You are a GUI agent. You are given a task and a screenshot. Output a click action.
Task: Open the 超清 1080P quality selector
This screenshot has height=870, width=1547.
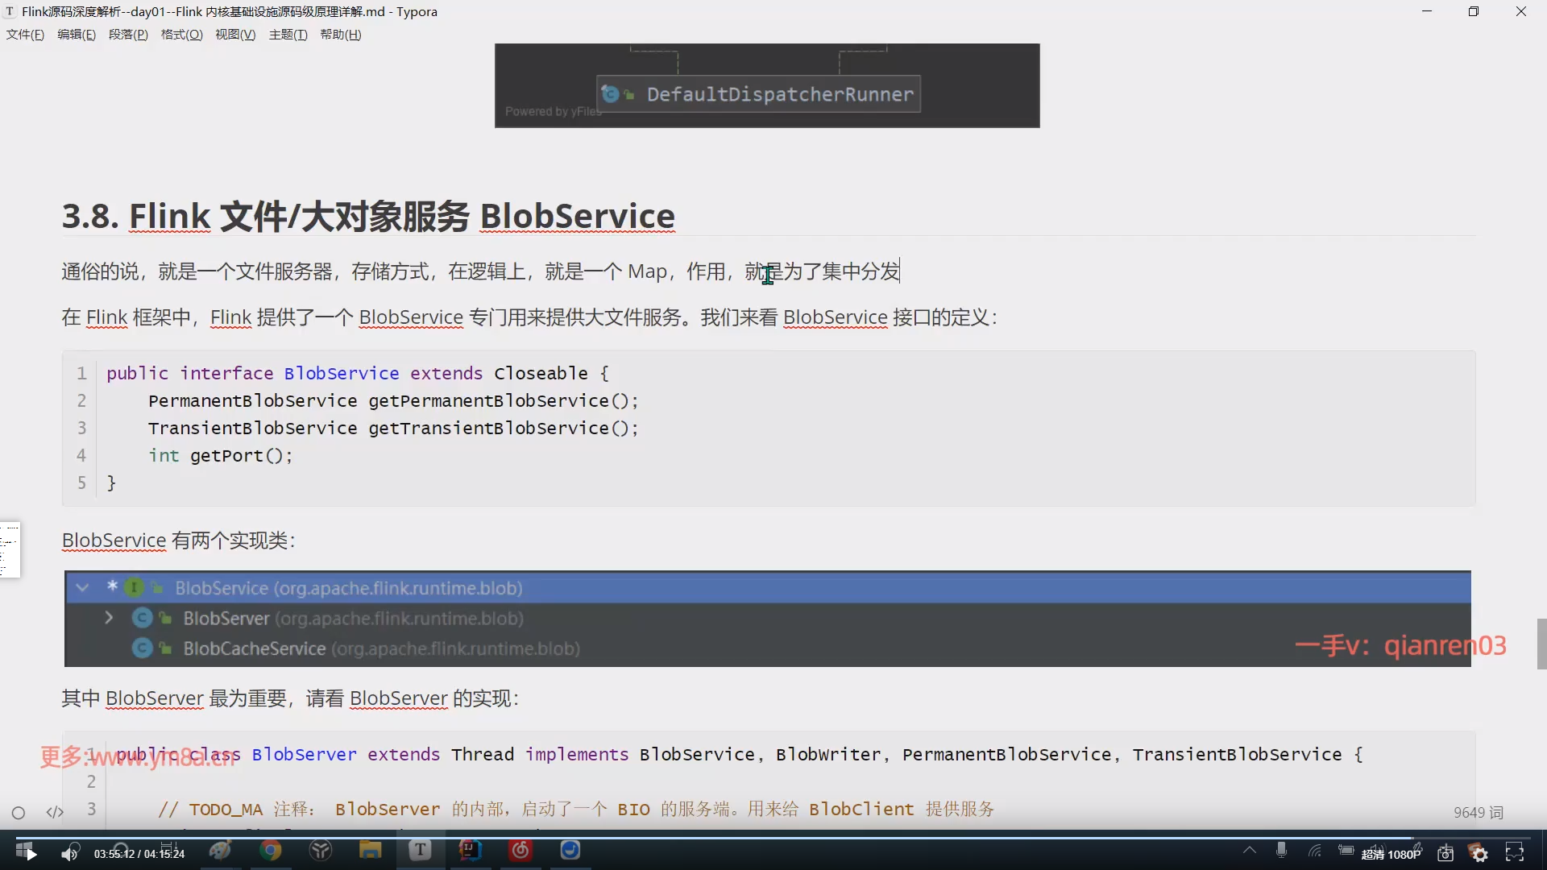coord(1391,854)
